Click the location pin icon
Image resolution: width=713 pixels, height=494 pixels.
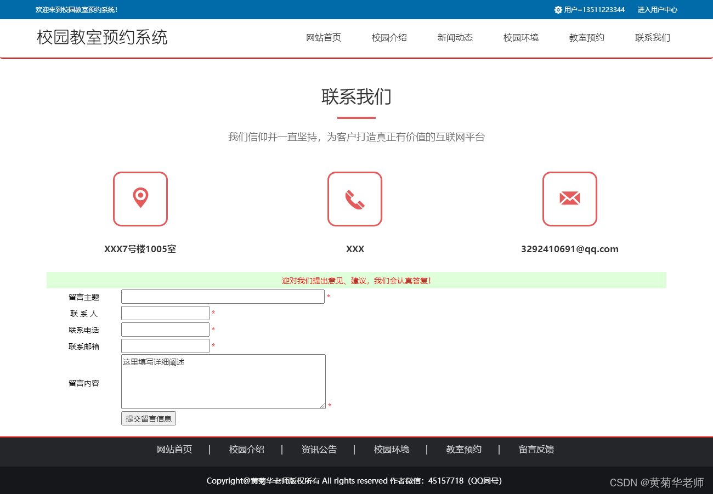click(x=140, y=199)
